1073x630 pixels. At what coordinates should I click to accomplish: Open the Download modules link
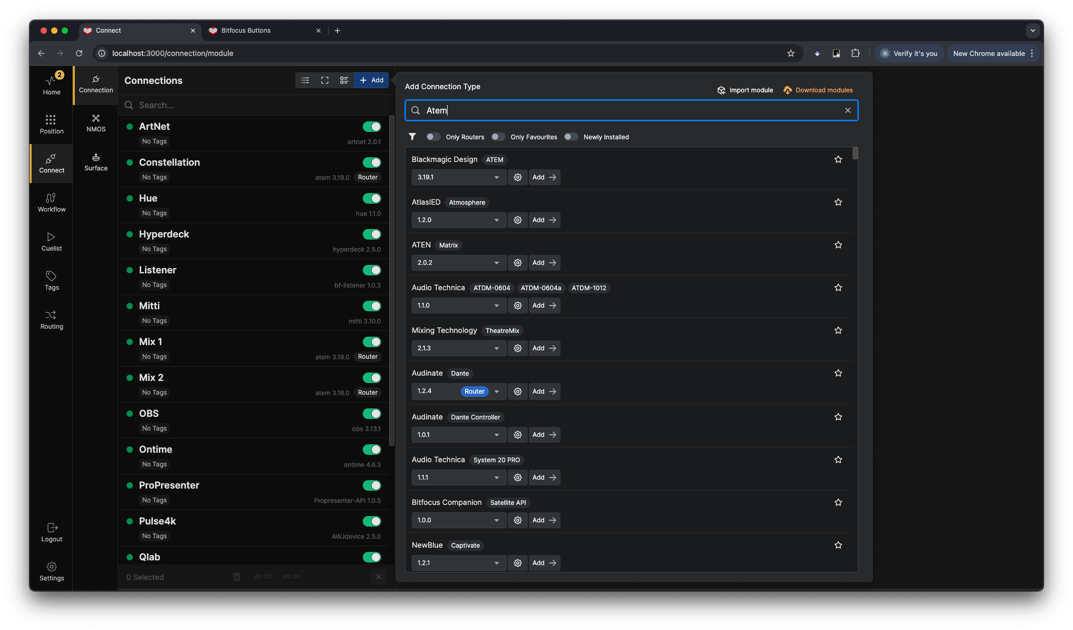pos(818,90)
